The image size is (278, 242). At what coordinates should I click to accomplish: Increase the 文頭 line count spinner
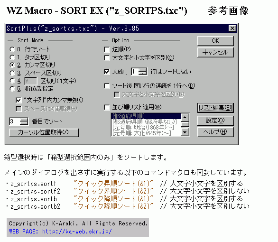coord(142,70)
